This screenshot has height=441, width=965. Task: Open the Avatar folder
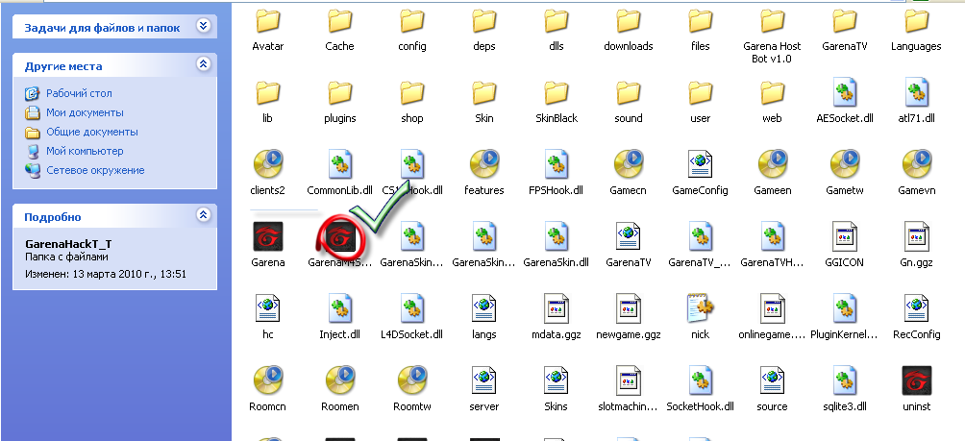tap(268, 21)
